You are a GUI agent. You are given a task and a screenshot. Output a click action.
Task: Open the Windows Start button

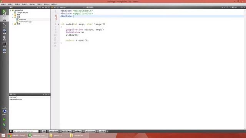tap(3, 135)
